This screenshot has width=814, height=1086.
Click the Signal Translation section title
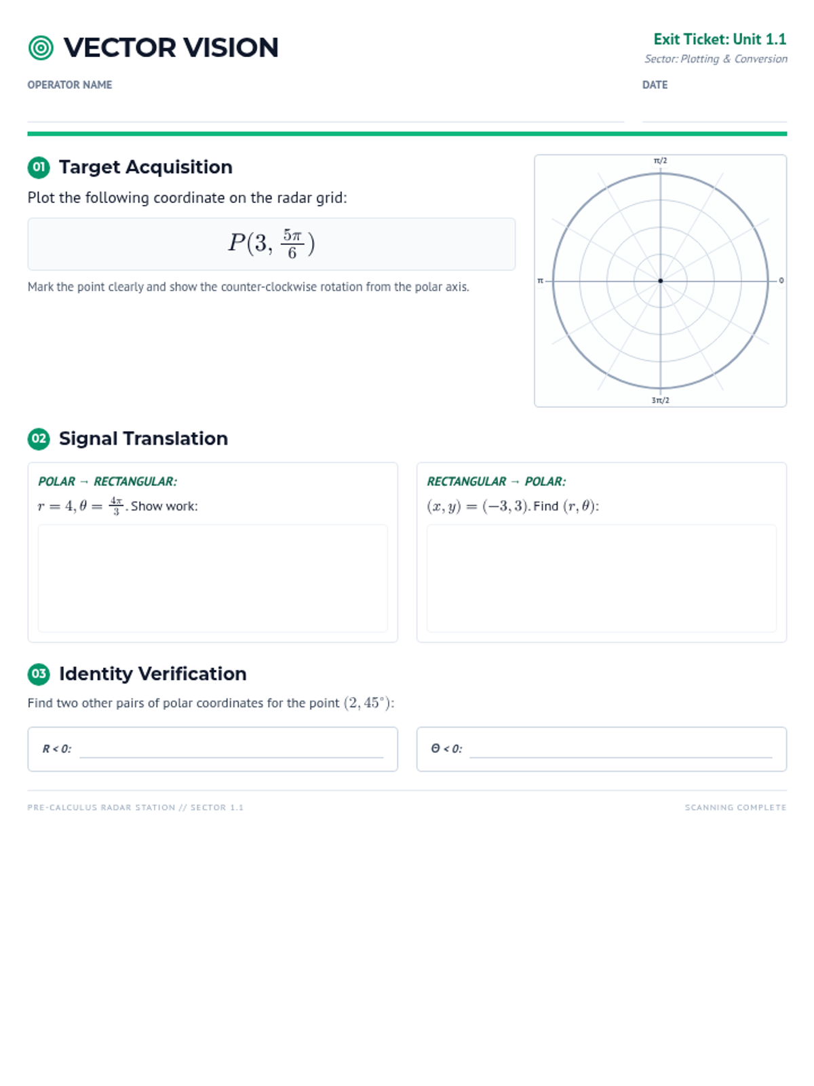click(143, 438)
